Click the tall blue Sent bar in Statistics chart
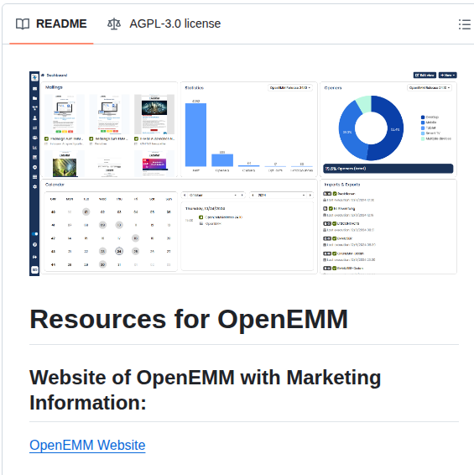The image size is (474, 475). click(195, 135)
